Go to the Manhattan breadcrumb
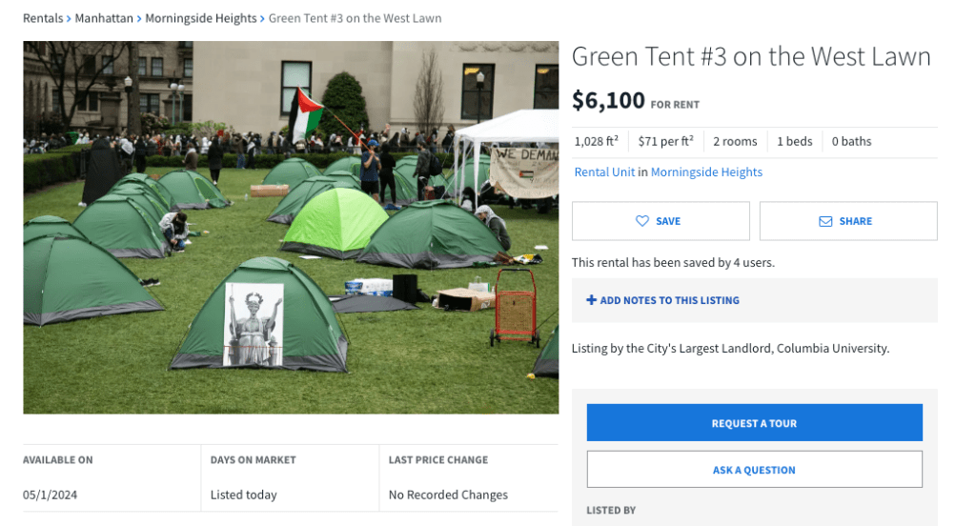Image resolution: width=976 pixels, height=526 pixels. pos(104,18)
